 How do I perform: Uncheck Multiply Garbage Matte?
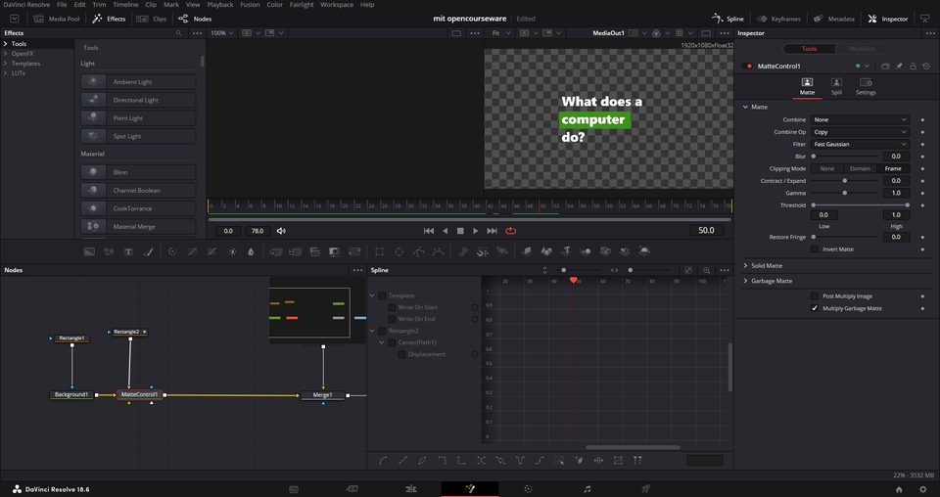814,308
